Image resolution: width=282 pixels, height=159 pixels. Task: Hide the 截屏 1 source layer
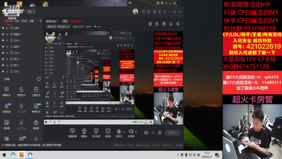pyautogui.click(x=3, y=47)
